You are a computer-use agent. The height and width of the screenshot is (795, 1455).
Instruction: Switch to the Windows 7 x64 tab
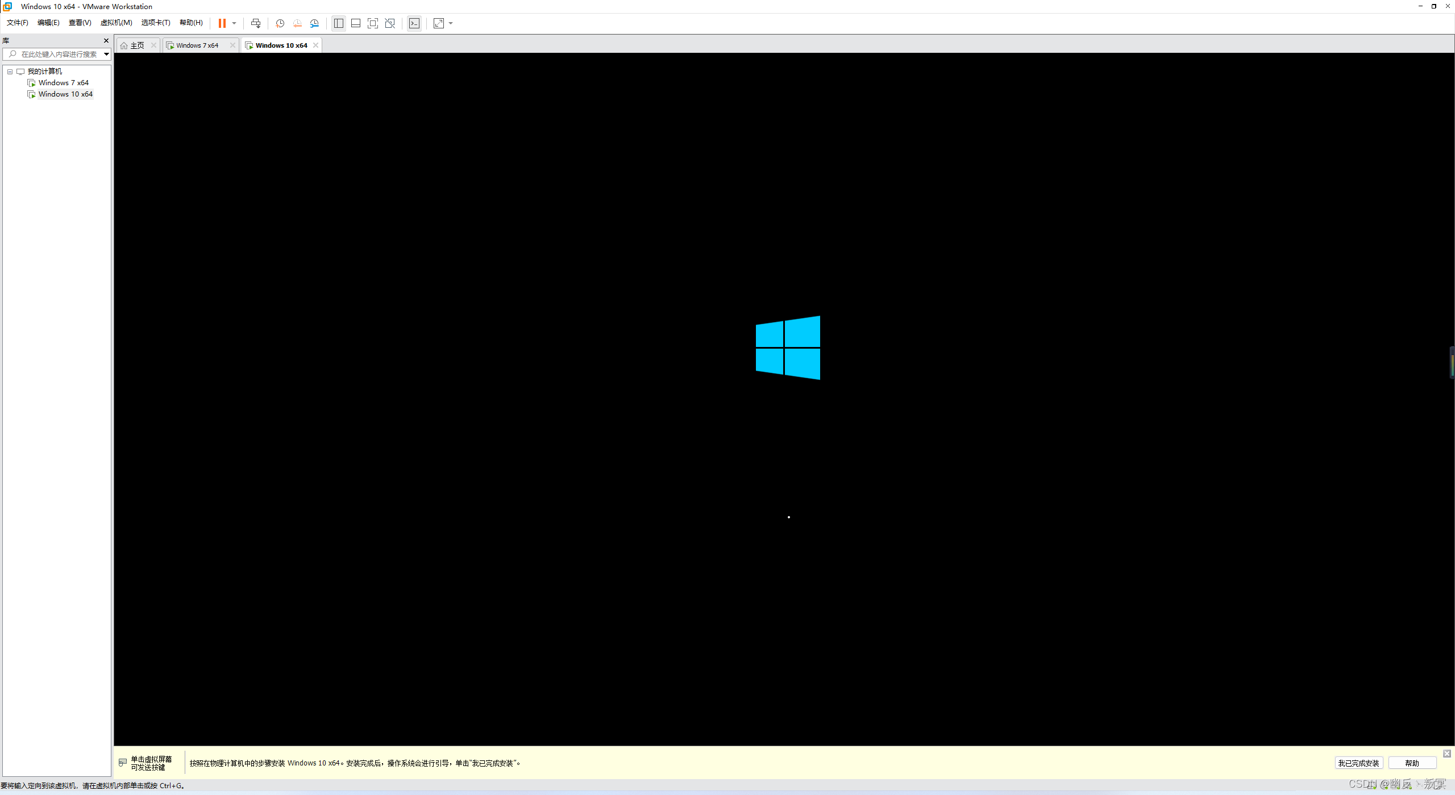click(197, 45)
